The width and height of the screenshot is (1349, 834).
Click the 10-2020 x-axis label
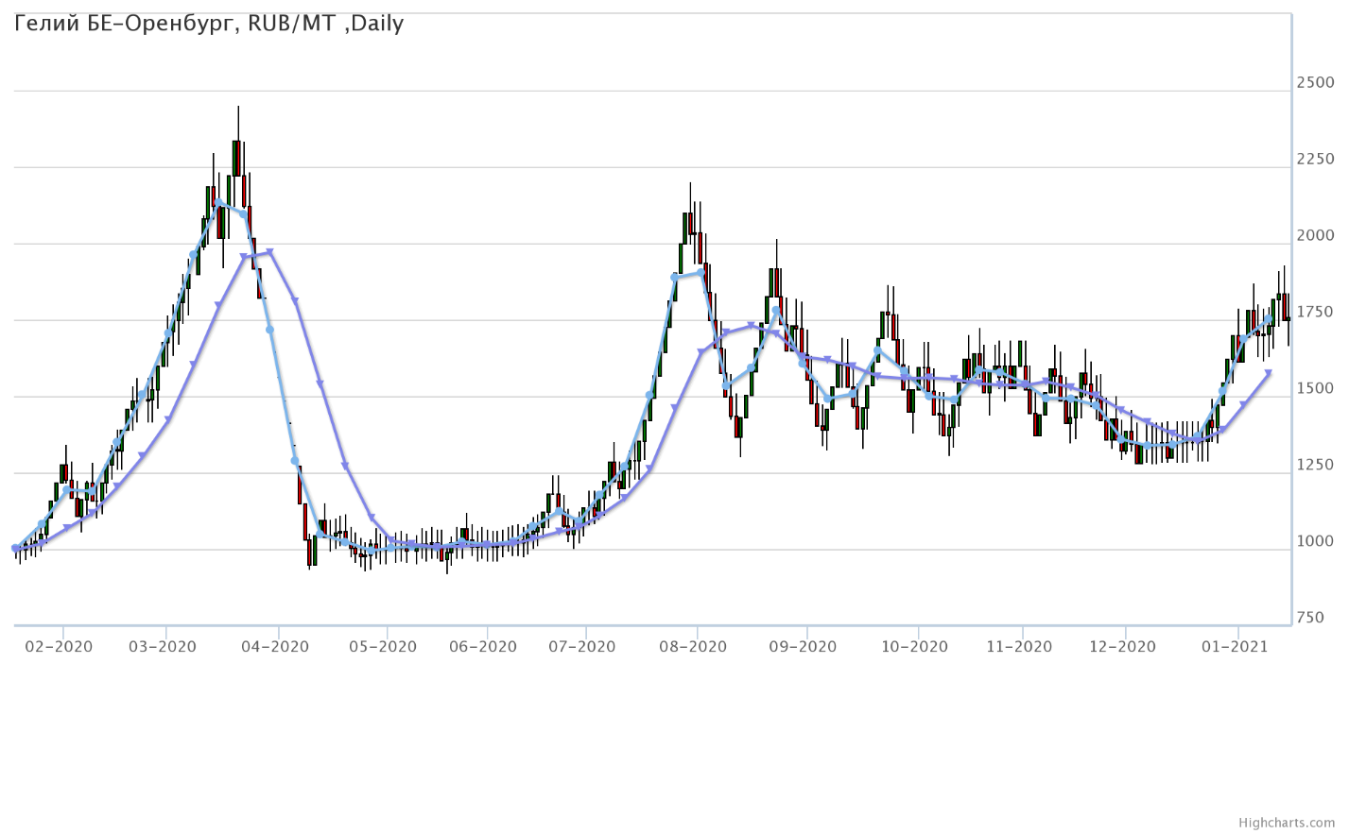click(914, 647)
